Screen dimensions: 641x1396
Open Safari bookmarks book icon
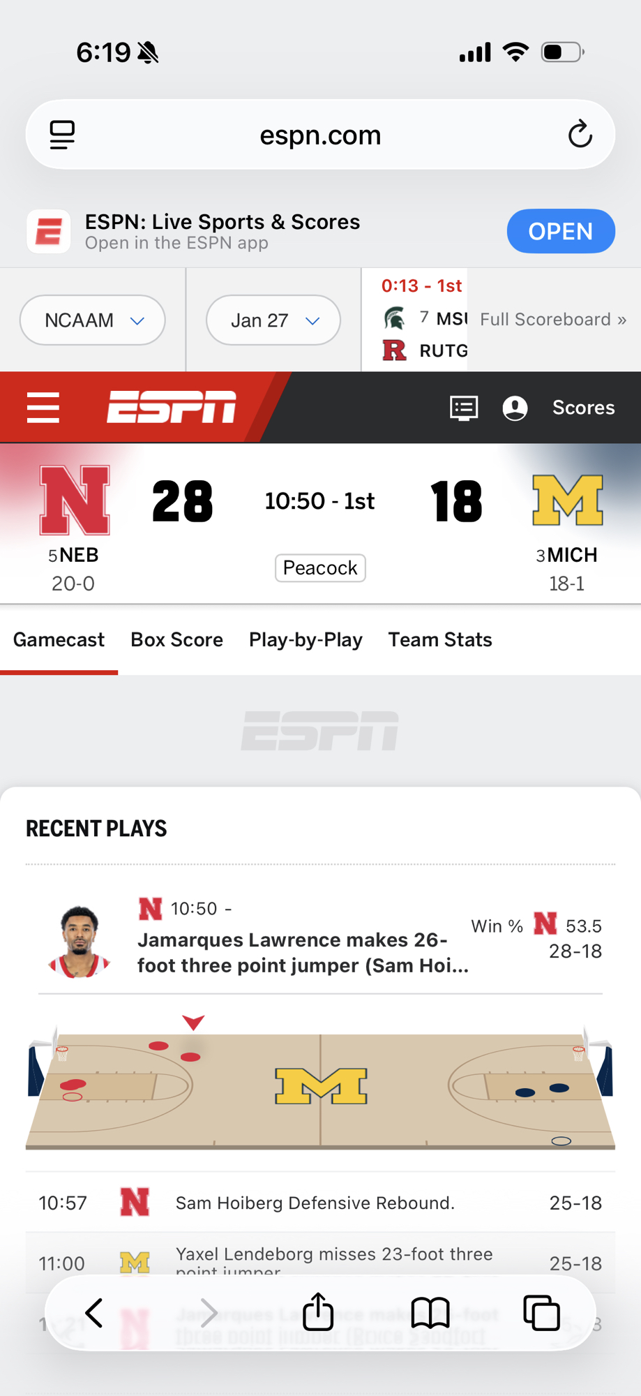coord(430,1313)
